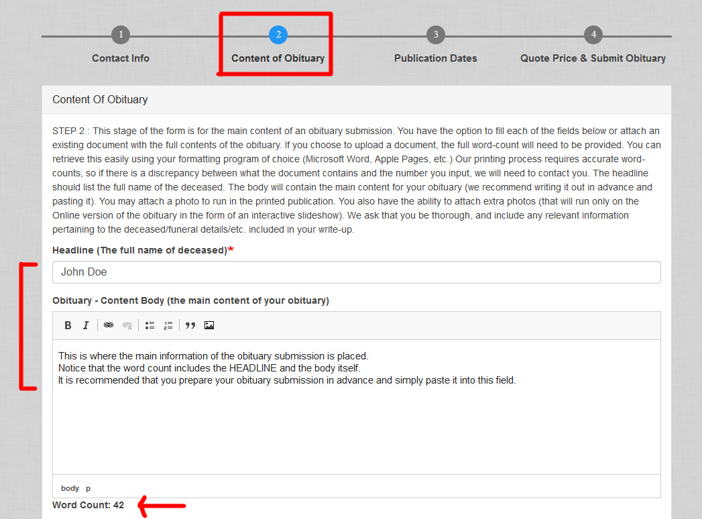Screen dimensions: 702x519
Task: Insert a bulleted list
Action: [150, 325]
